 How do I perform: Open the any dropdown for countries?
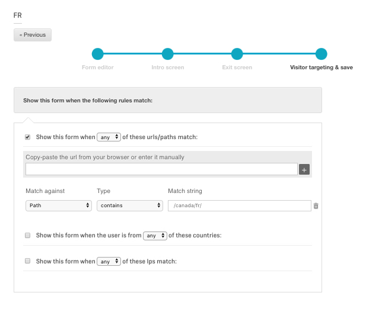click(155, 236)
